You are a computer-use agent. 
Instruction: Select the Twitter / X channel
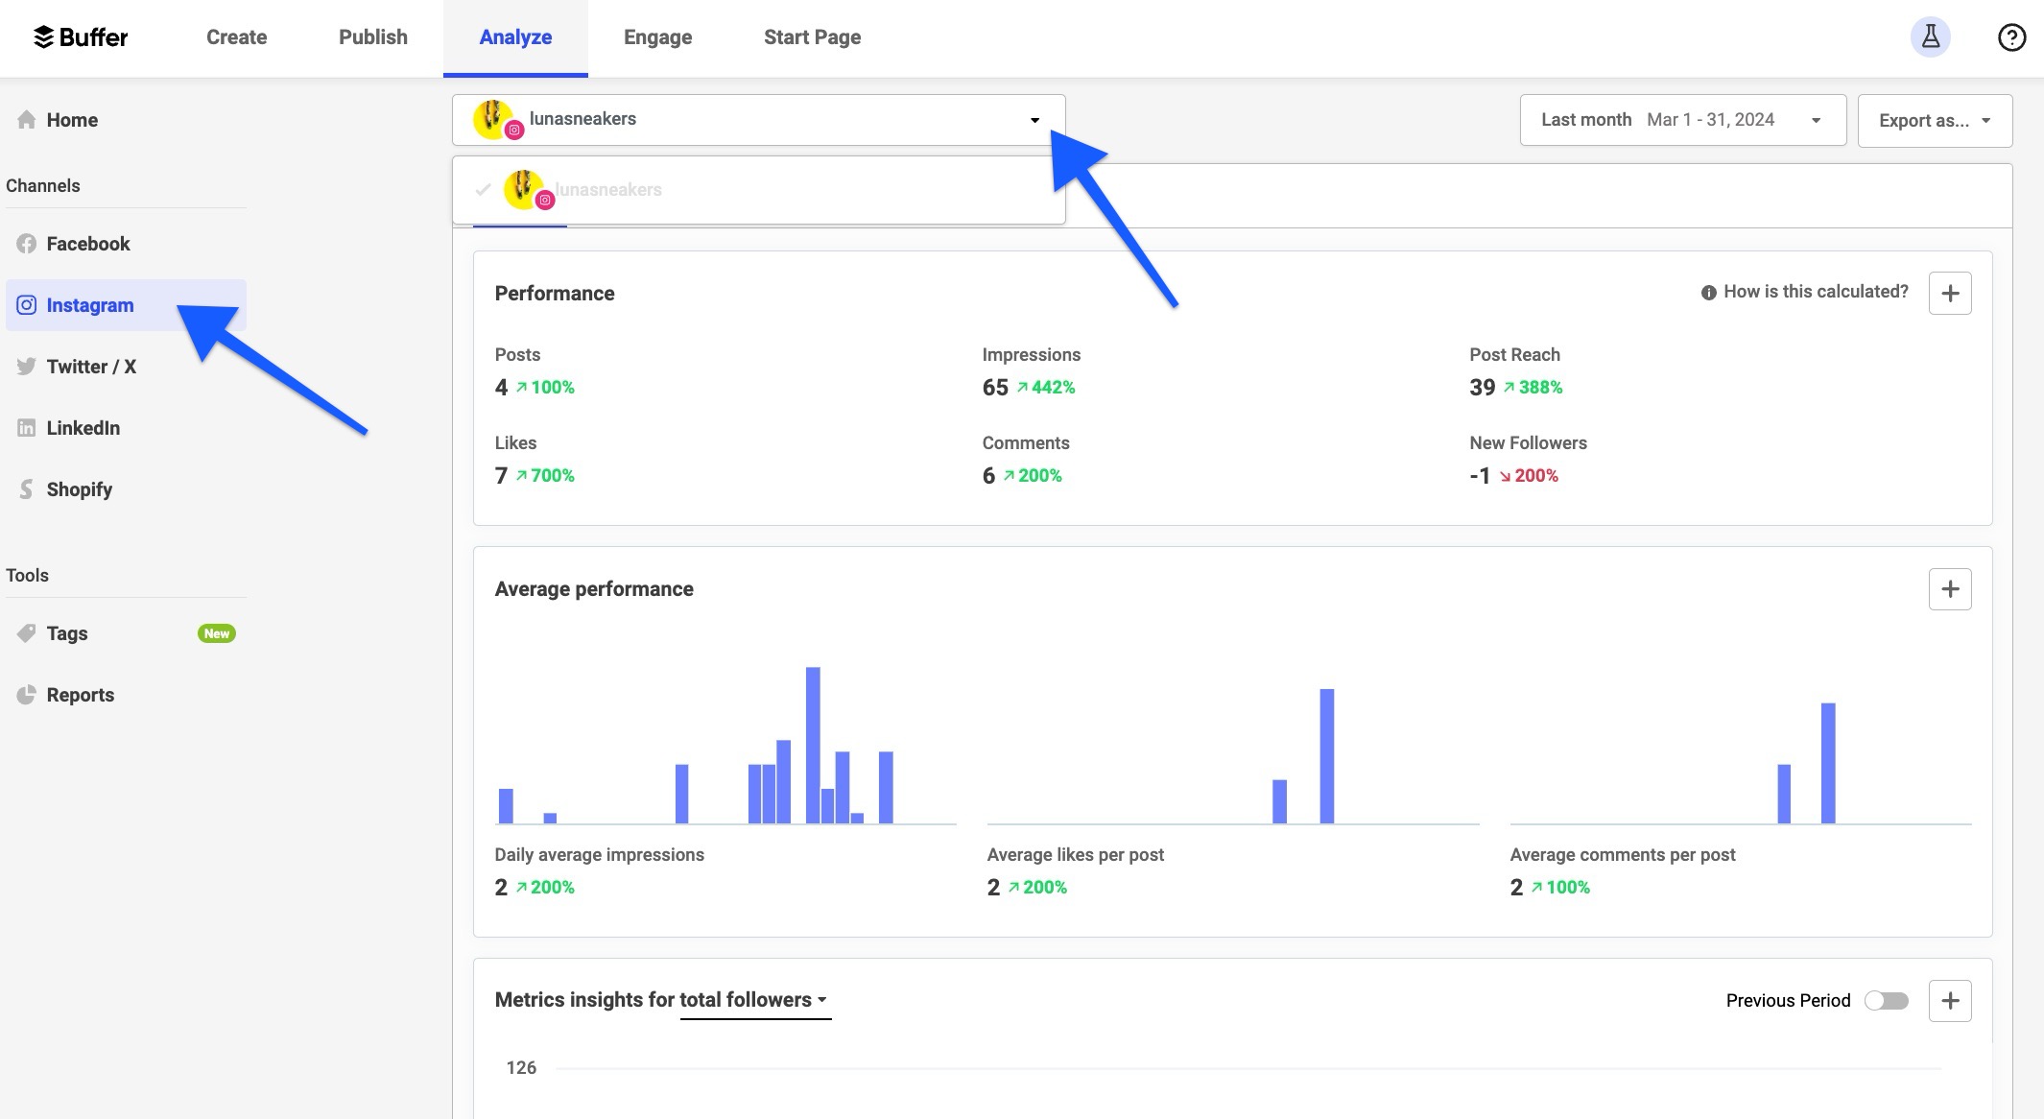coord(91,366)
